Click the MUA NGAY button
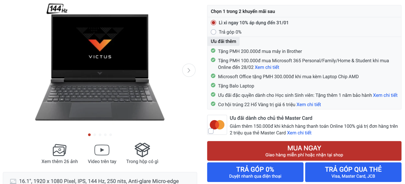Screen dimensions: 405x184 (304, 151)
